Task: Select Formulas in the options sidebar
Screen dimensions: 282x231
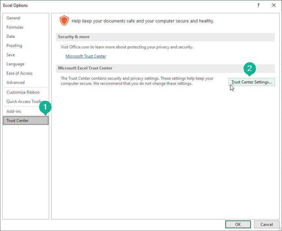Action: point(26,27)
